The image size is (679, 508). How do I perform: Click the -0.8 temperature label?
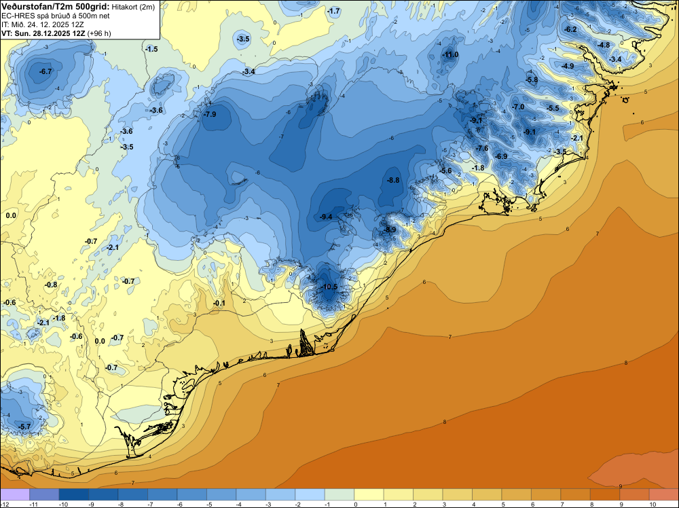tap(51, 285)
